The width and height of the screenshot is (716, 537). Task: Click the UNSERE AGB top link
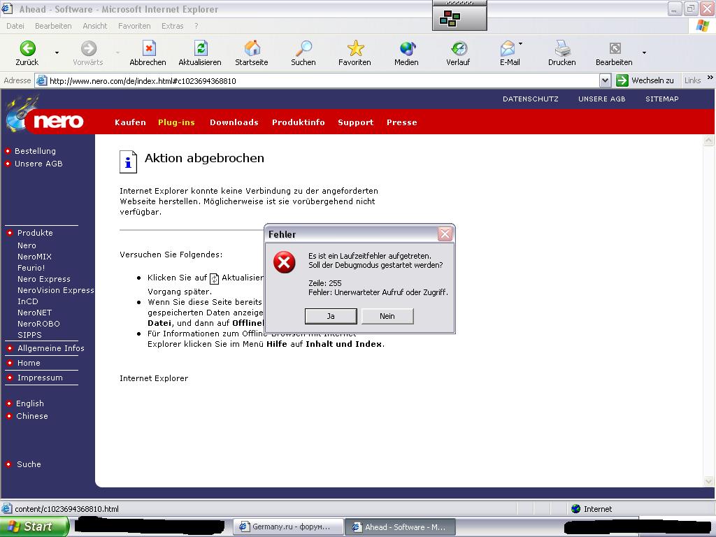coord(602,99)
